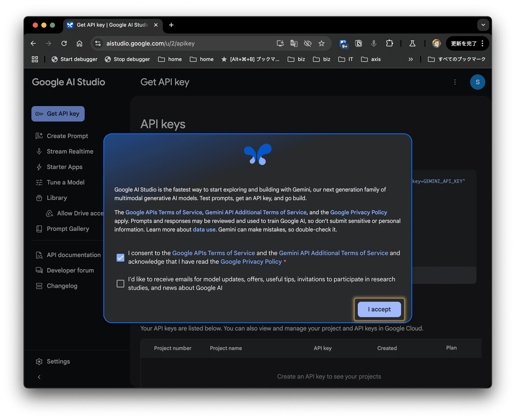Open Prompt Gallery in the sidebar
The image size is (516, 420).
(x=62, y=229)
